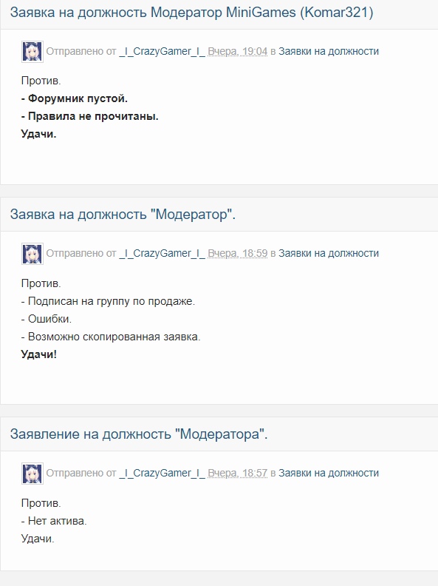Open the avatar next to the 18:59 post
438x586 pixels.
click(32, 254)
